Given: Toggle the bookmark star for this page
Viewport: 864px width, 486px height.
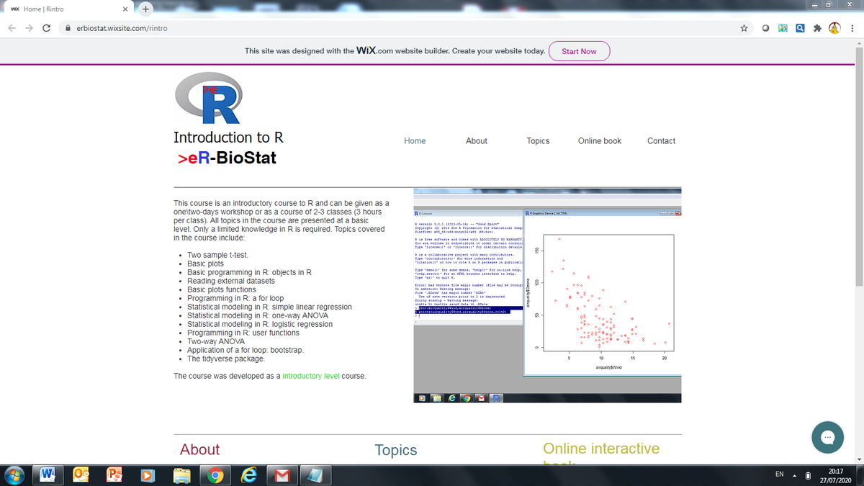Looking at the screenshot, I should 743,27.
